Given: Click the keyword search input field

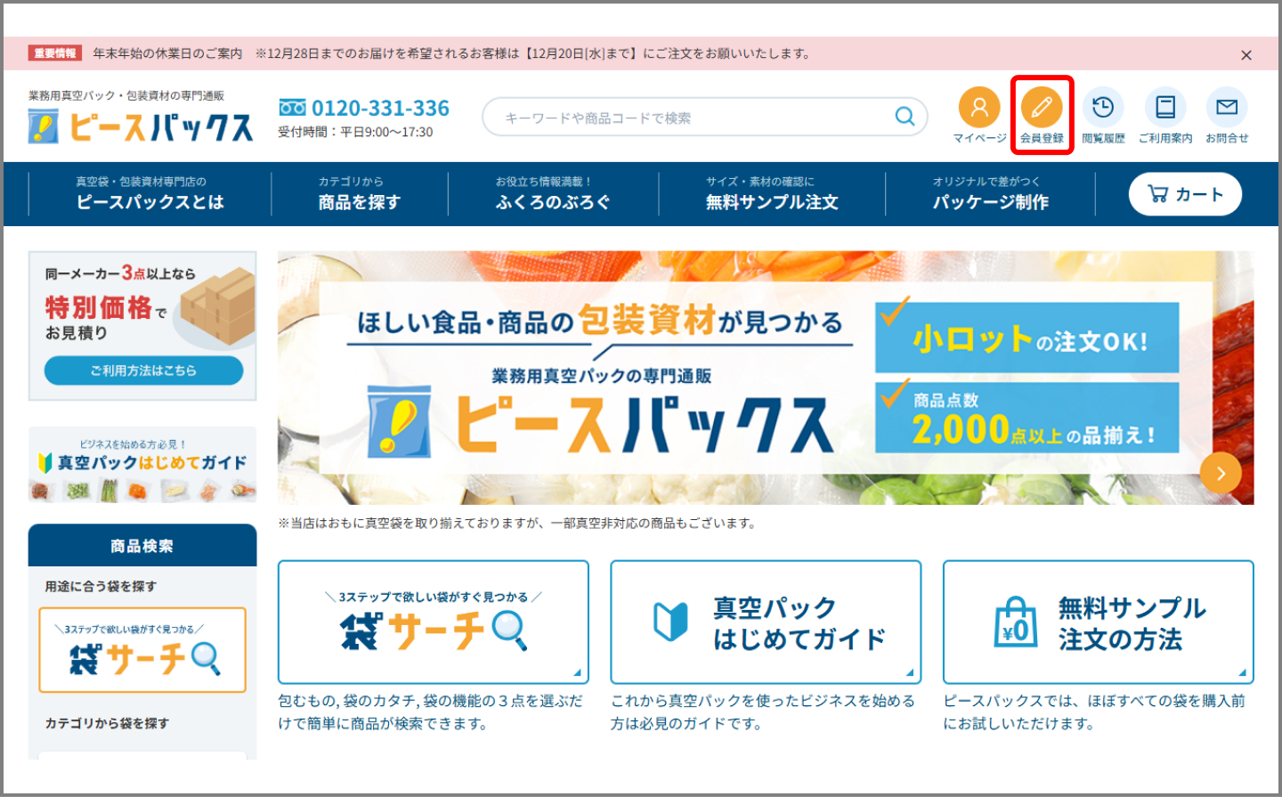Looking at the screenshot, I should [x=694, y=117].
